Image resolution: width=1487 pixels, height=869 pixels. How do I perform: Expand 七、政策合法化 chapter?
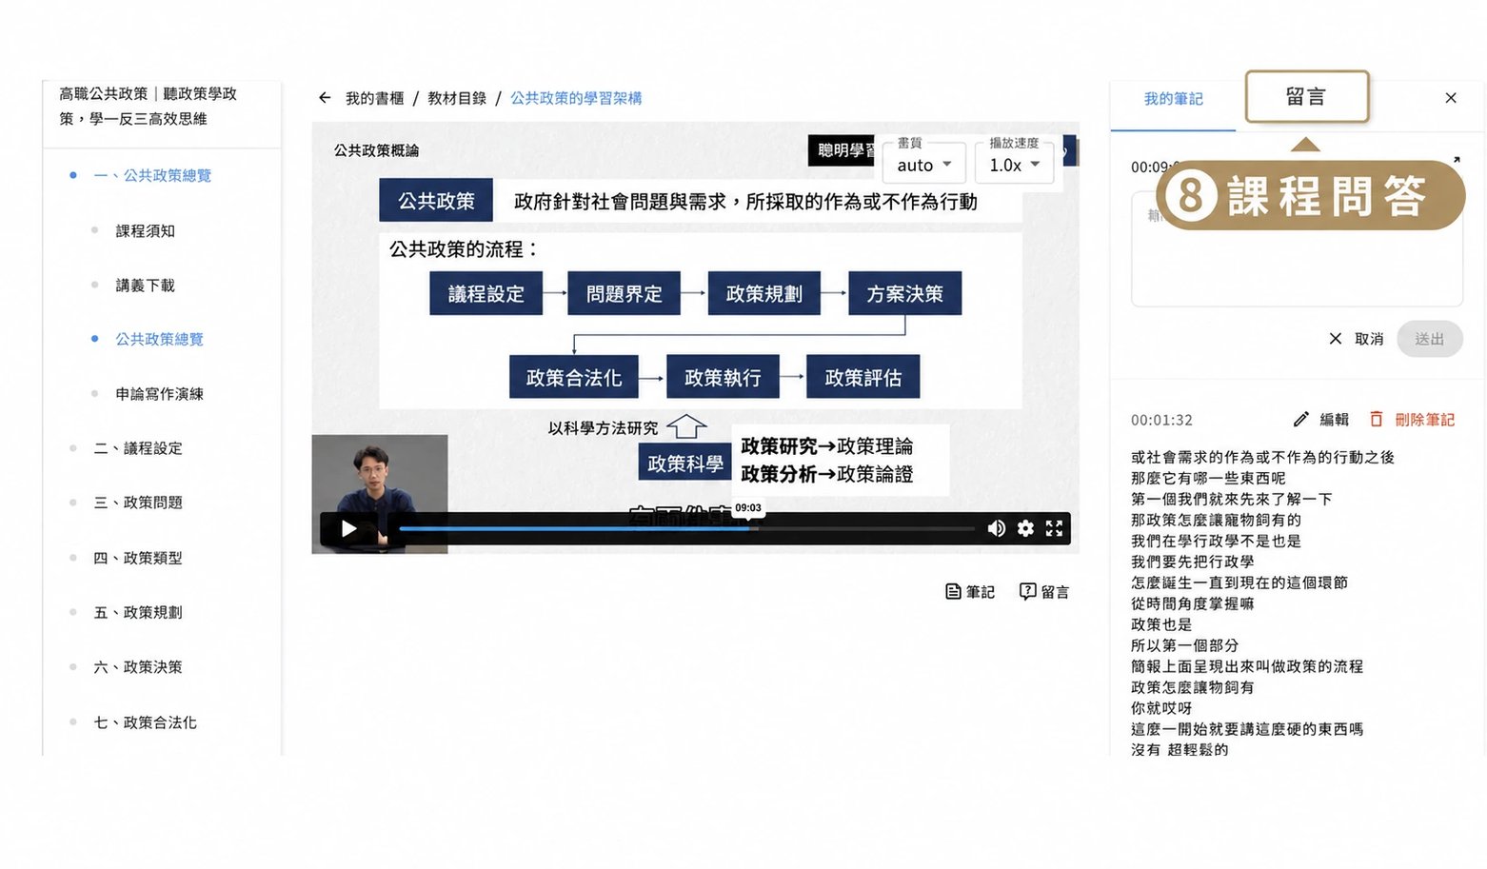(145, 722)
